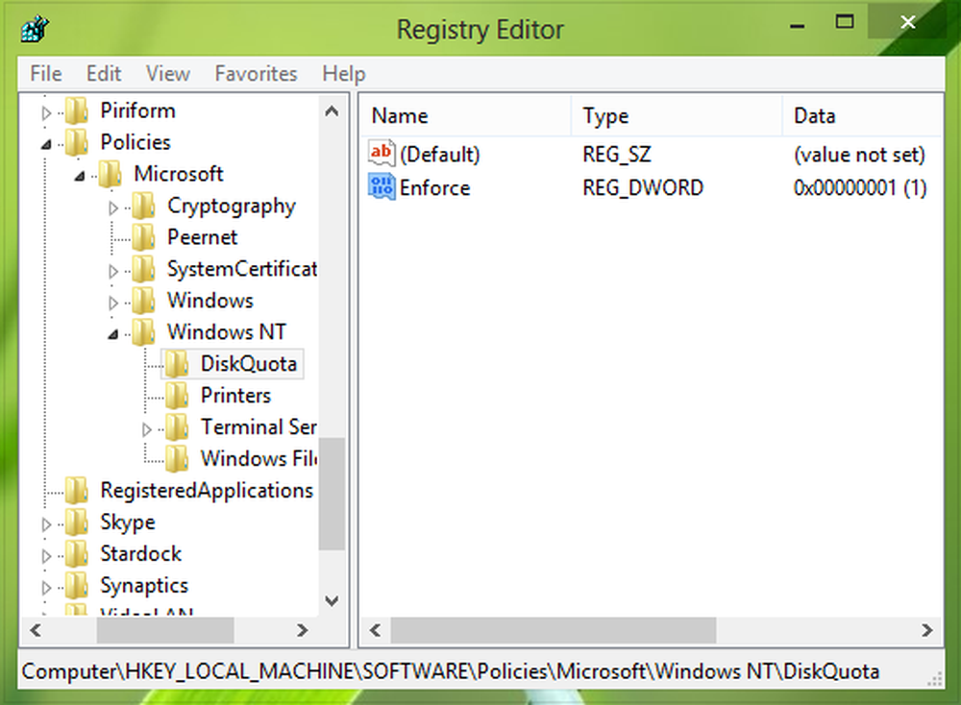
Task: Click the Enforce DWORD value icon
Action: click(x=382, y=186)
